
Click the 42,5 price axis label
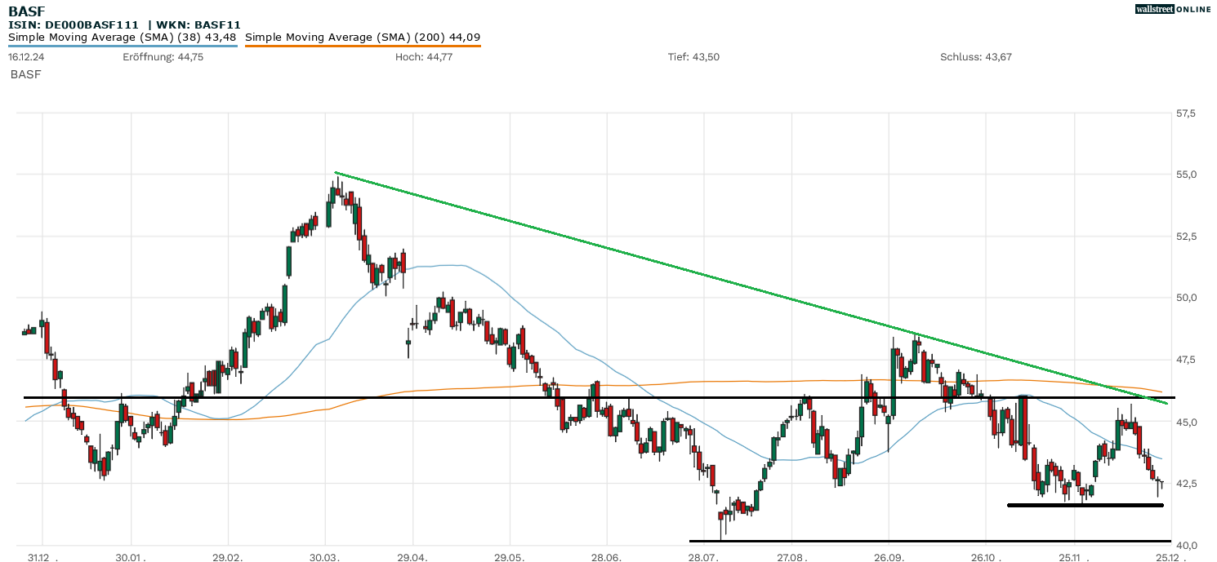(1186, 484)
